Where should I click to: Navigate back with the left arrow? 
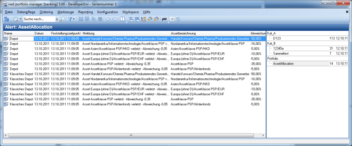(108, 19)
